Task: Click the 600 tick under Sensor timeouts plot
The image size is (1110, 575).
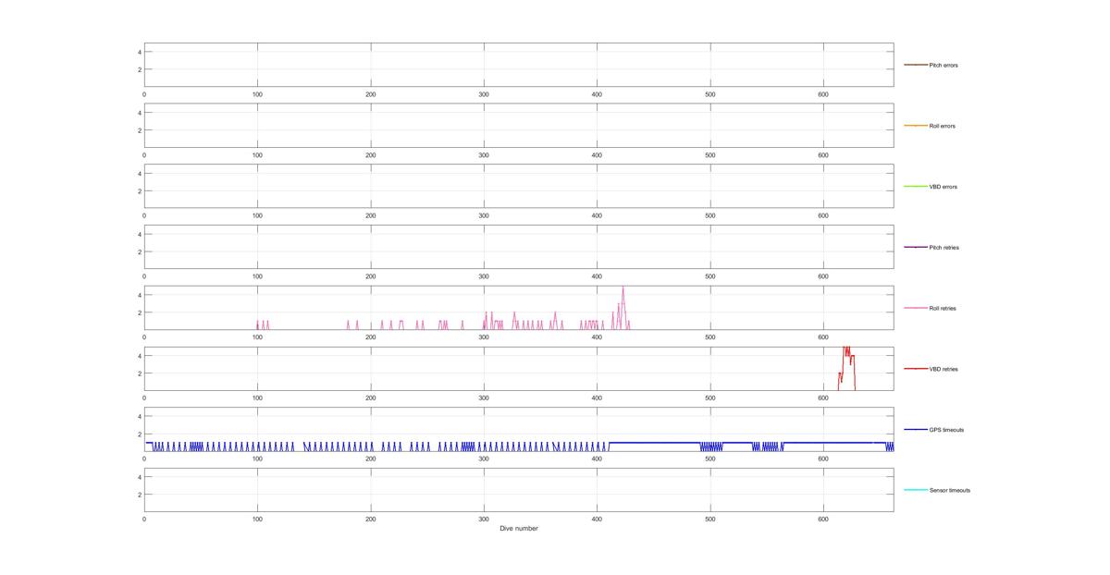Action: pos(823,520)
